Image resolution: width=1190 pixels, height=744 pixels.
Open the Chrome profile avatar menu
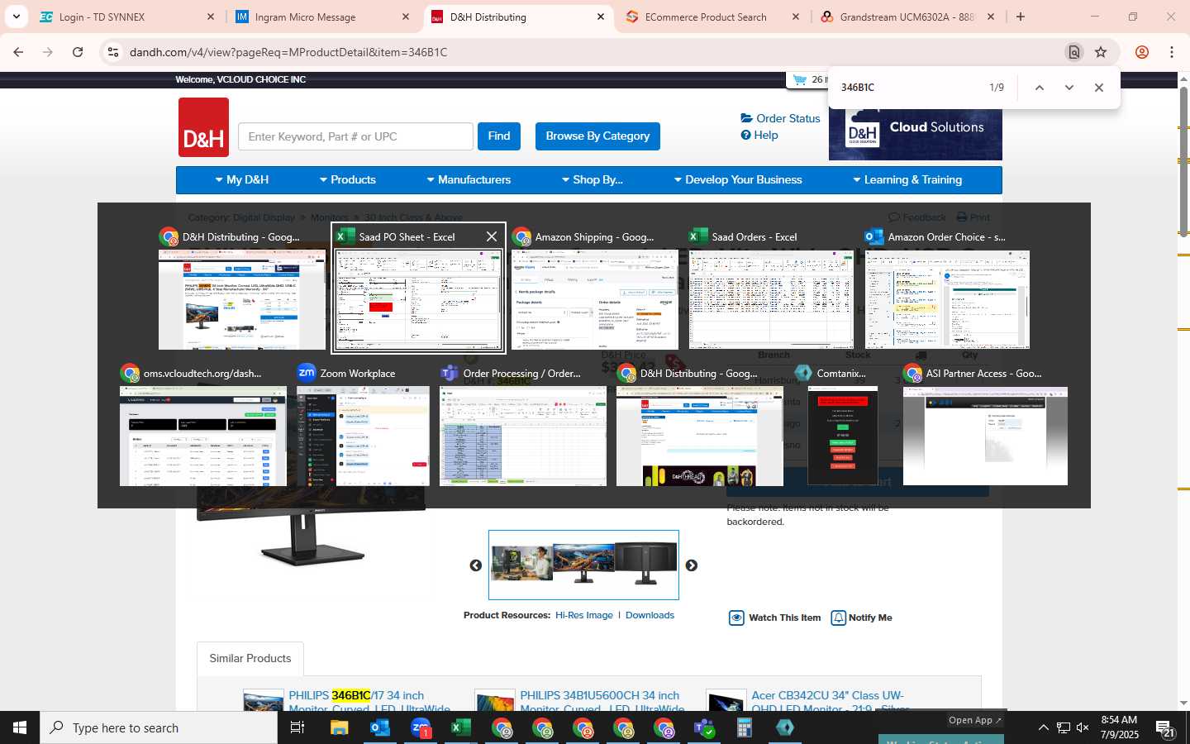tap(1142, 52)
